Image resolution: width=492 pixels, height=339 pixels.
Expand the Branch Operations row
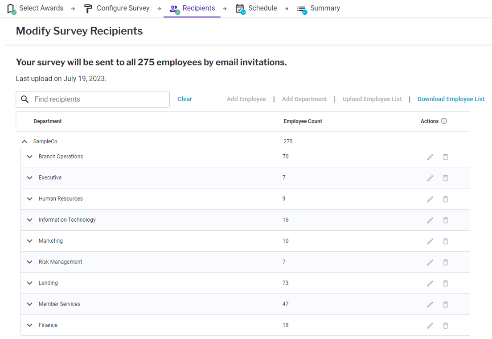pos(30,157)
